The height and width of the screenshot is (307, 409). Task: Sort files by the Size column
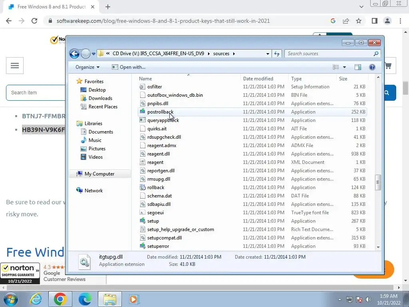pyautogui.click(x=352, y=79)
